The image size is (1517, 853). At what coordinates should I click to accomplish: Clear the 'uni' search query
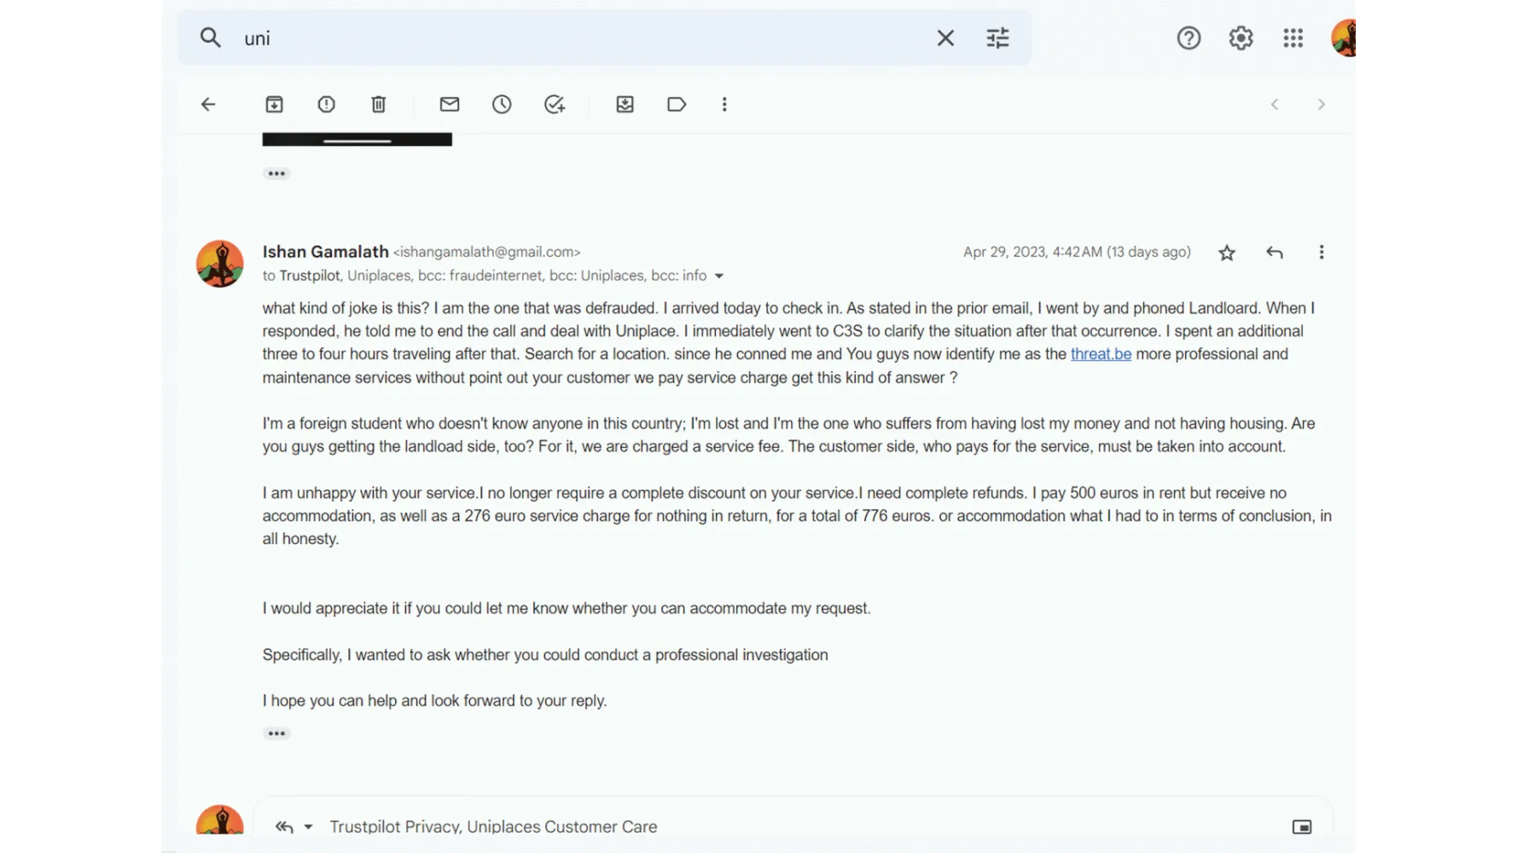click(945, 38)
